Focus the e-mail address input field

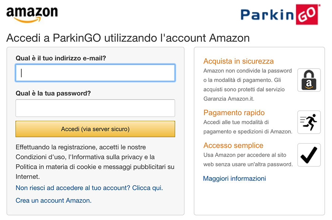95,73
